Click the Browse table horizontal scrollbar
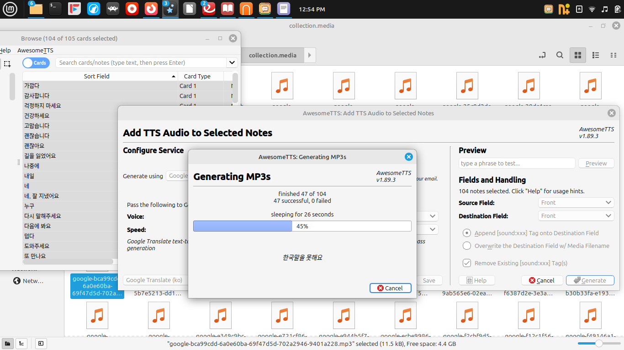 click(68, 262)
